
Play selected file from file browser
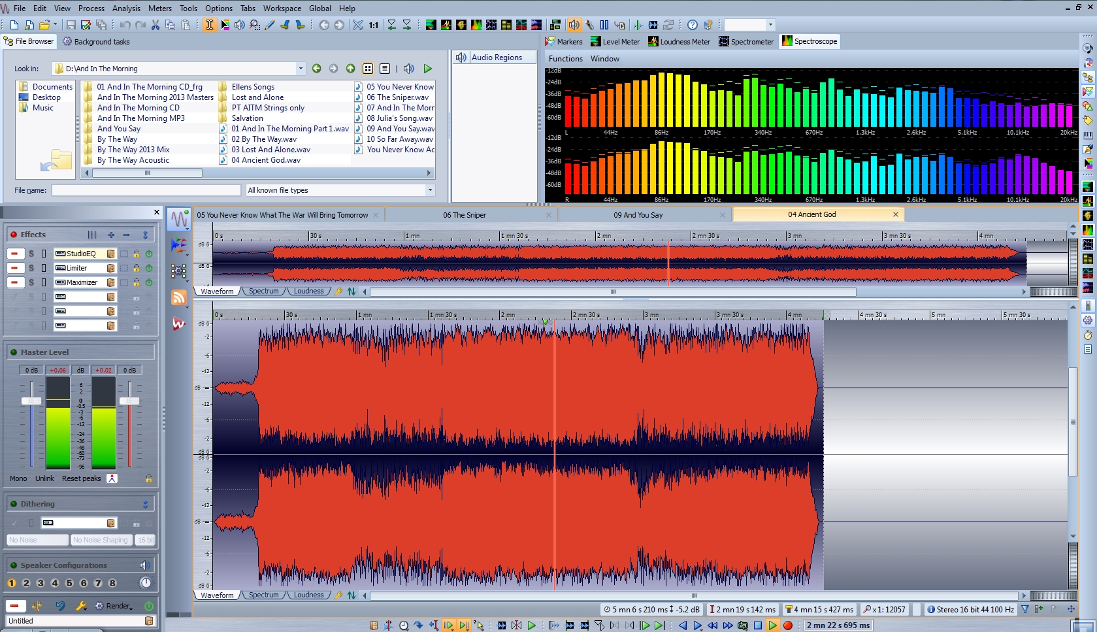coord(428,69)
